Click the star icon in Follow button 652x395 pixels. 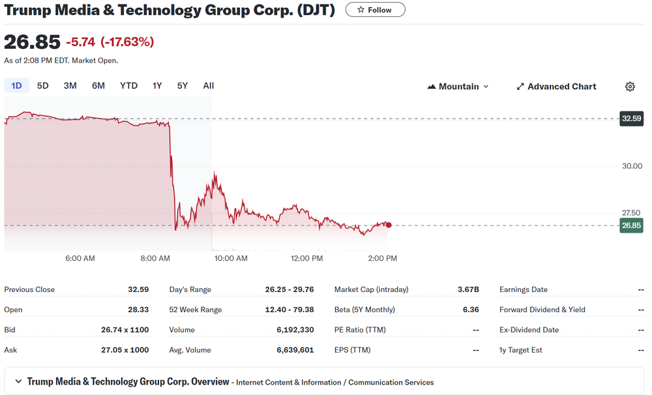(x=360, y=10)
